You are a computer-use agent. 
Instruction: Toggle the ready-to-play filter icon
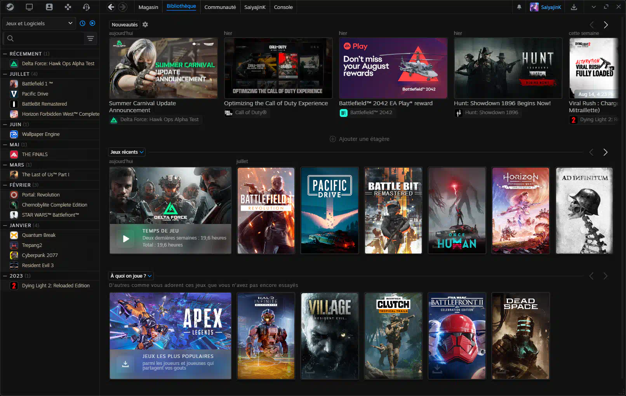92,23
